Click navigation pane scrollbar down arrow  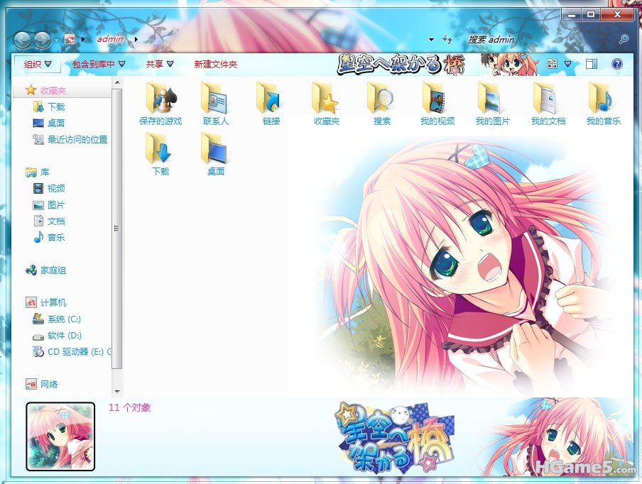[x=117, y=392]
